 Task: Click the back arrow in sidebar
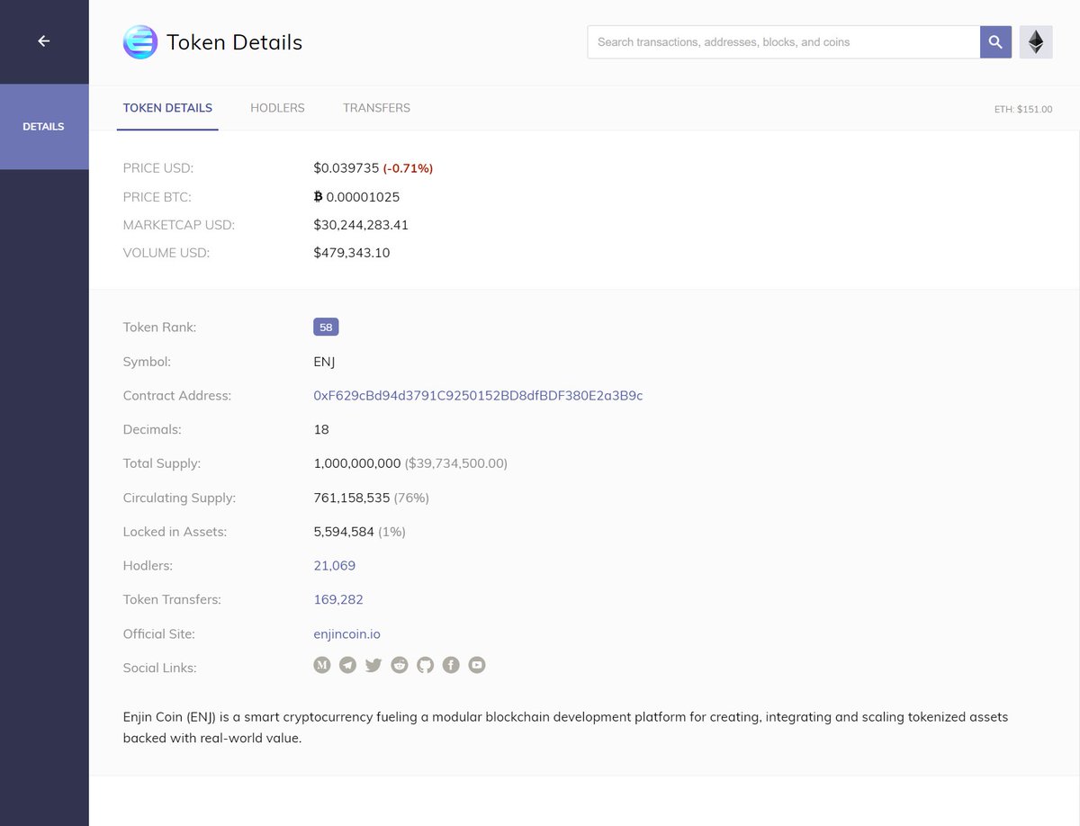click(x=43, y=40)
